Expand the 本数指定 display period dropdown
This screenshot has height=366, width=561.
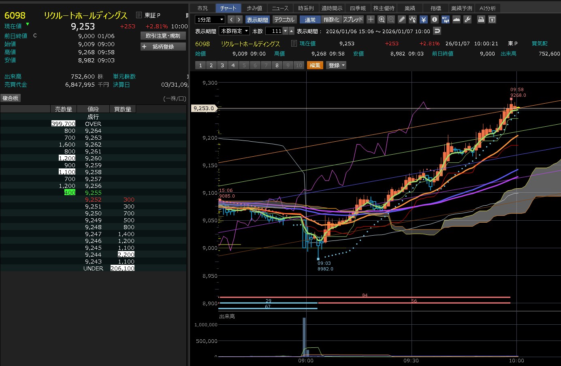pyautogui.click(x=235, y=31)
